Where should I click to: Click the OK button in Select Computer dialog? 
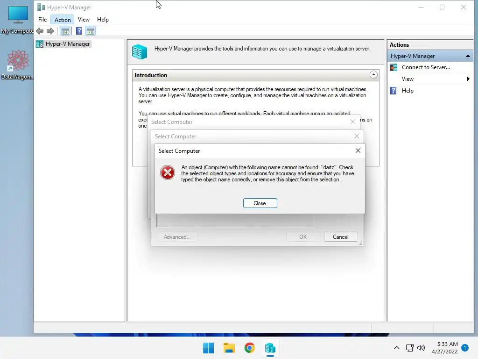(x=303, y=237)
